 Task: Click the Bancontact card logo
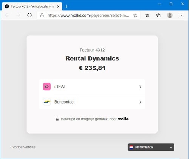coord(47,102)
